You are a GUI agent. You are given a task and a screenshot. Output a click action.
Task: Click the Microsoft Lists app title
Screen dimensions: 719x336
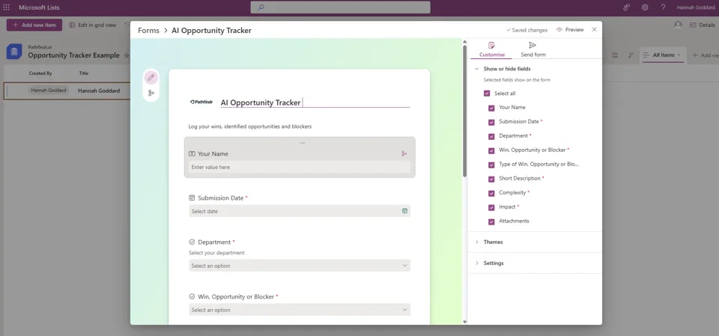click(x=39, y=7)
